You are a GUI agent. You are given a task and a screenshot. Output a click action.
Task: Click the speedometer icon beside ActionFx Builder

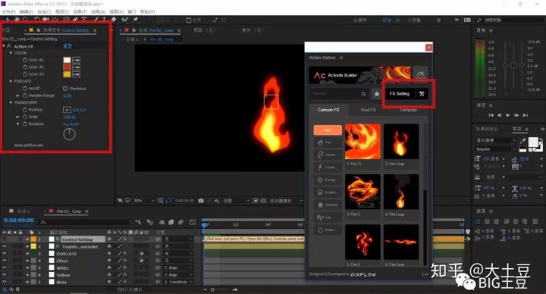point(420,74)
